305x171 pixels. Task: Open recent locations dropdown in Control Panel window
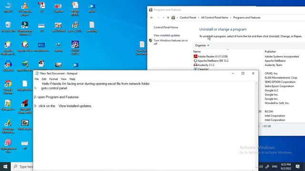tap(163, 18)
